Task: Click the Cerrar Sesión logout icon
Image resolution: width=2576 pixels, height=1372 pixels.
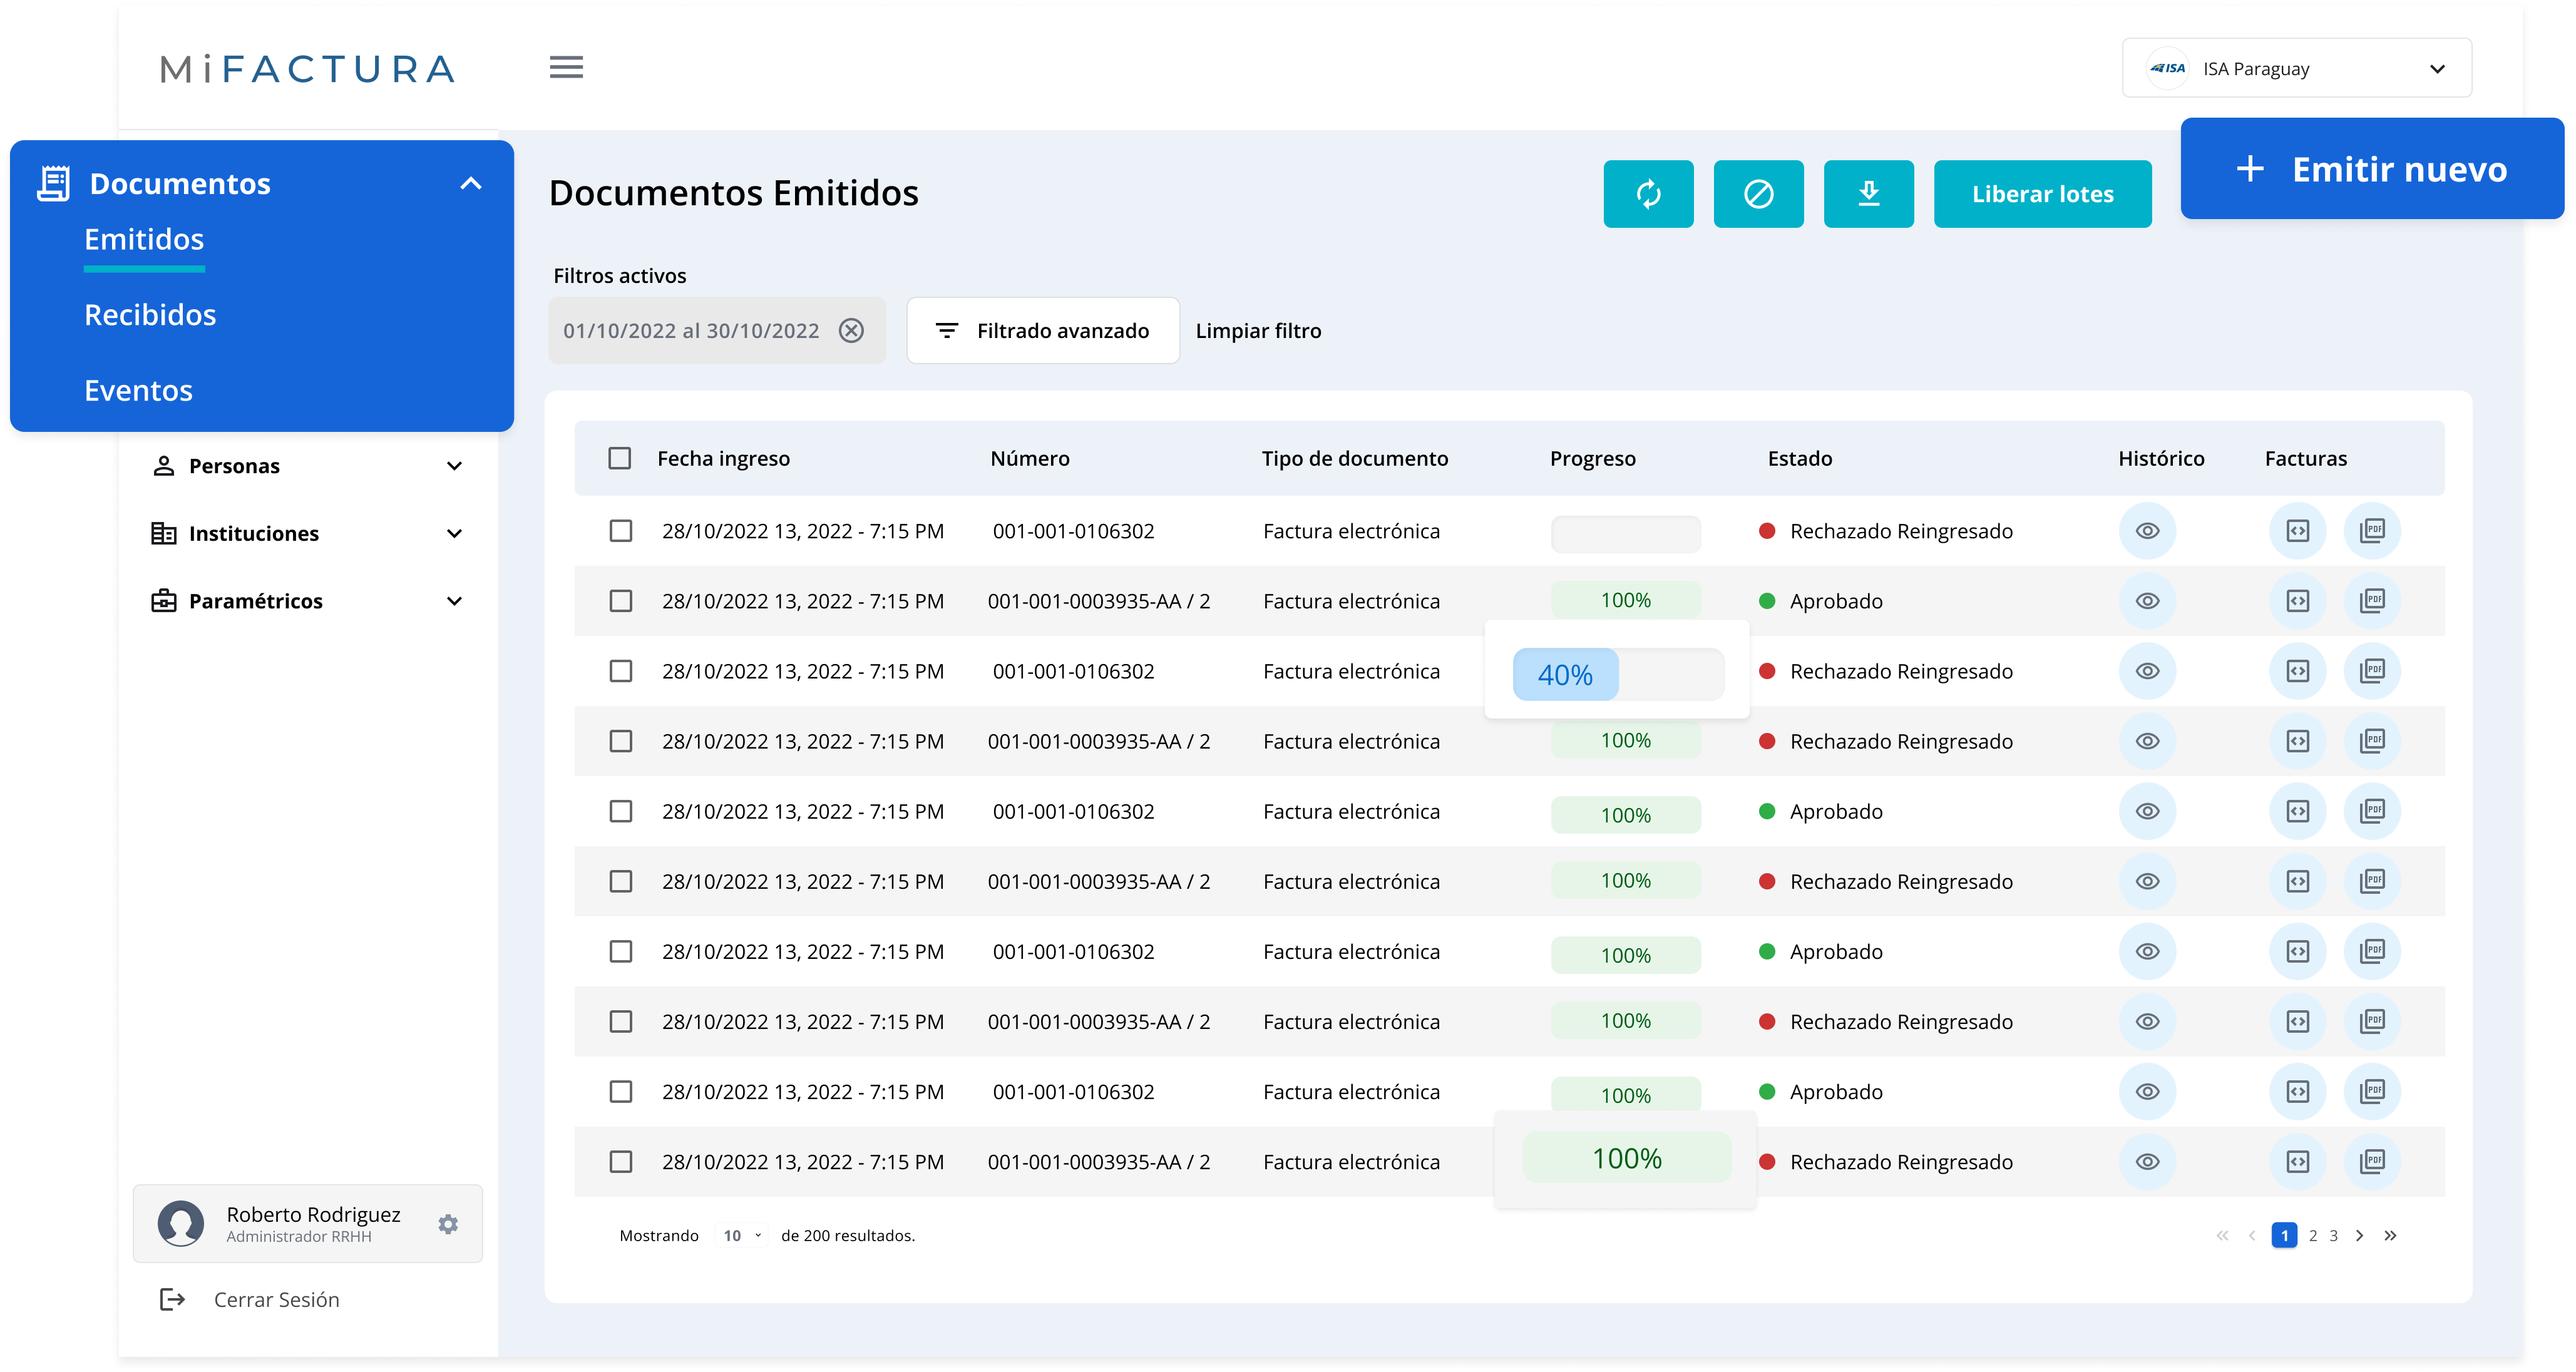Action: pos(172,1299)
